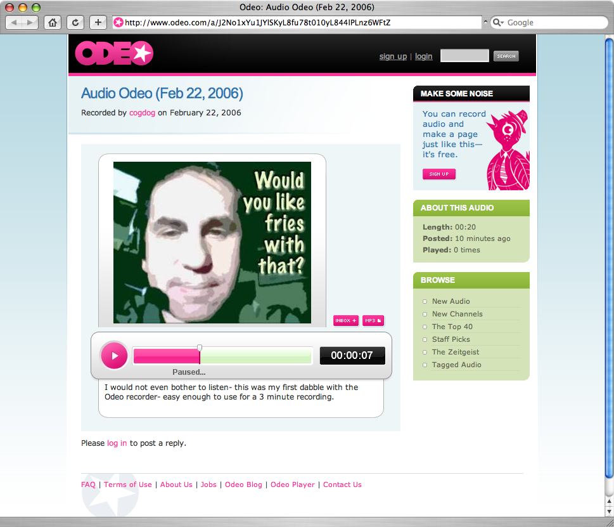Screen dimensions: 614x527
Task: Open the Google search magnifier dropdown
Action: 498,22
